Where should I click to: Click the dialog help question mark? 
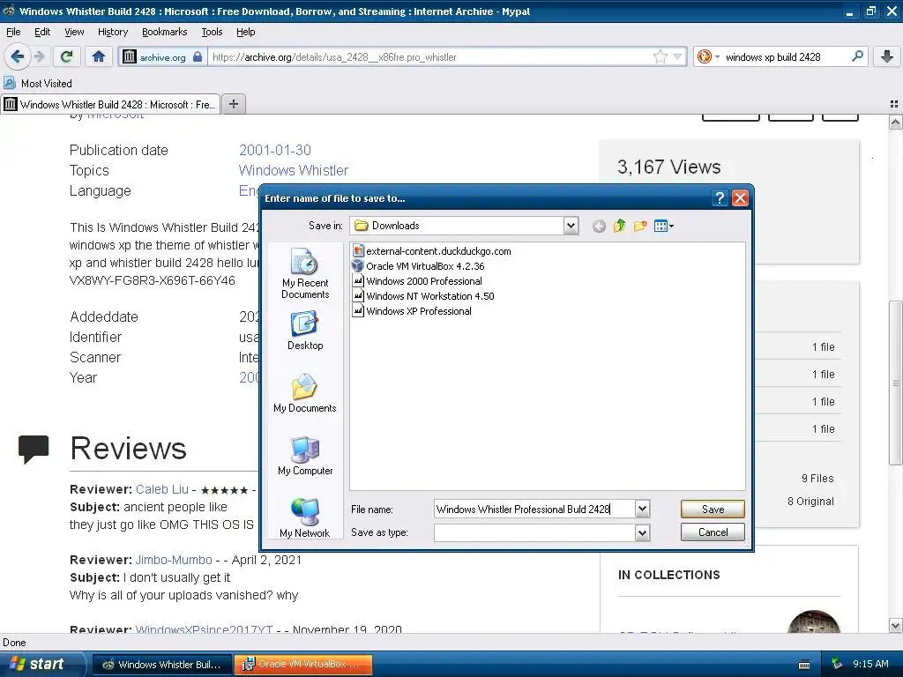[x=720, y=198]
